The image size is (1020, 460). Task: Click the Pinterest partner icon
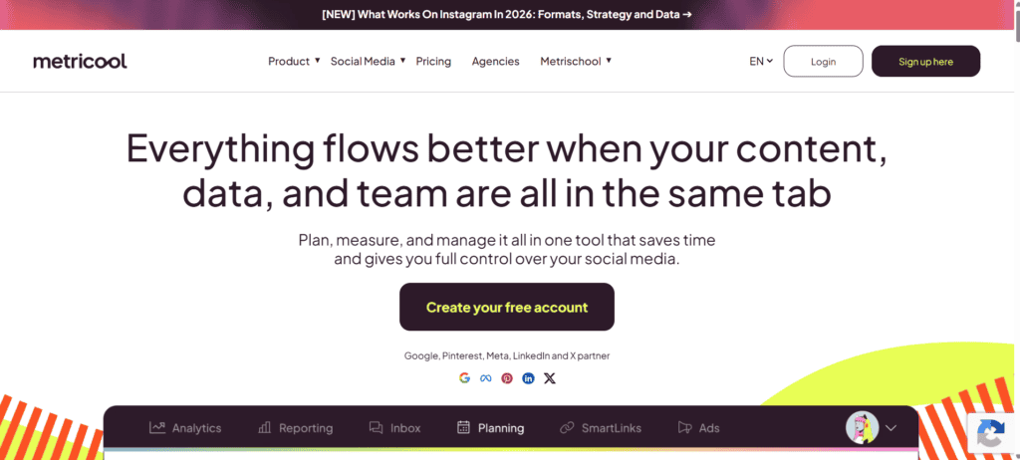point(507,378)
